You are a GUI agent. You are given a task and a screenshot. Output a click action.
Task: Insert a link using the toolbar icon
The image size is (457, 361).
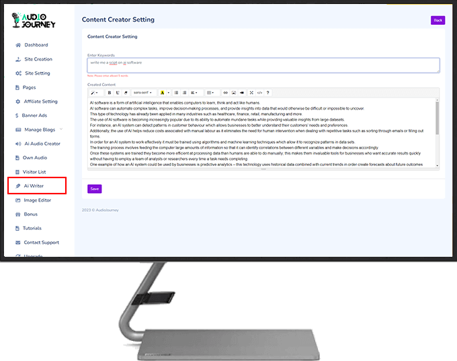[225, 93]
